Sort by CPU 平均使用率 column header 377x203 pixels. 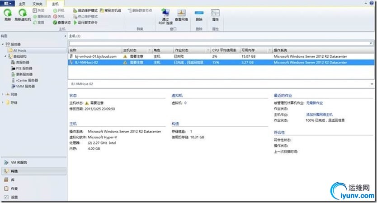tap(225, 50)
